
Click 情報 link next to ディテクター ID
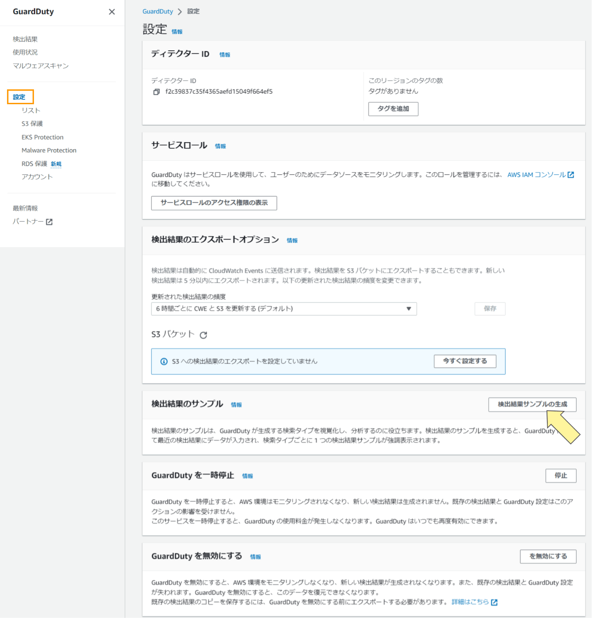click(x=225, y=55)
